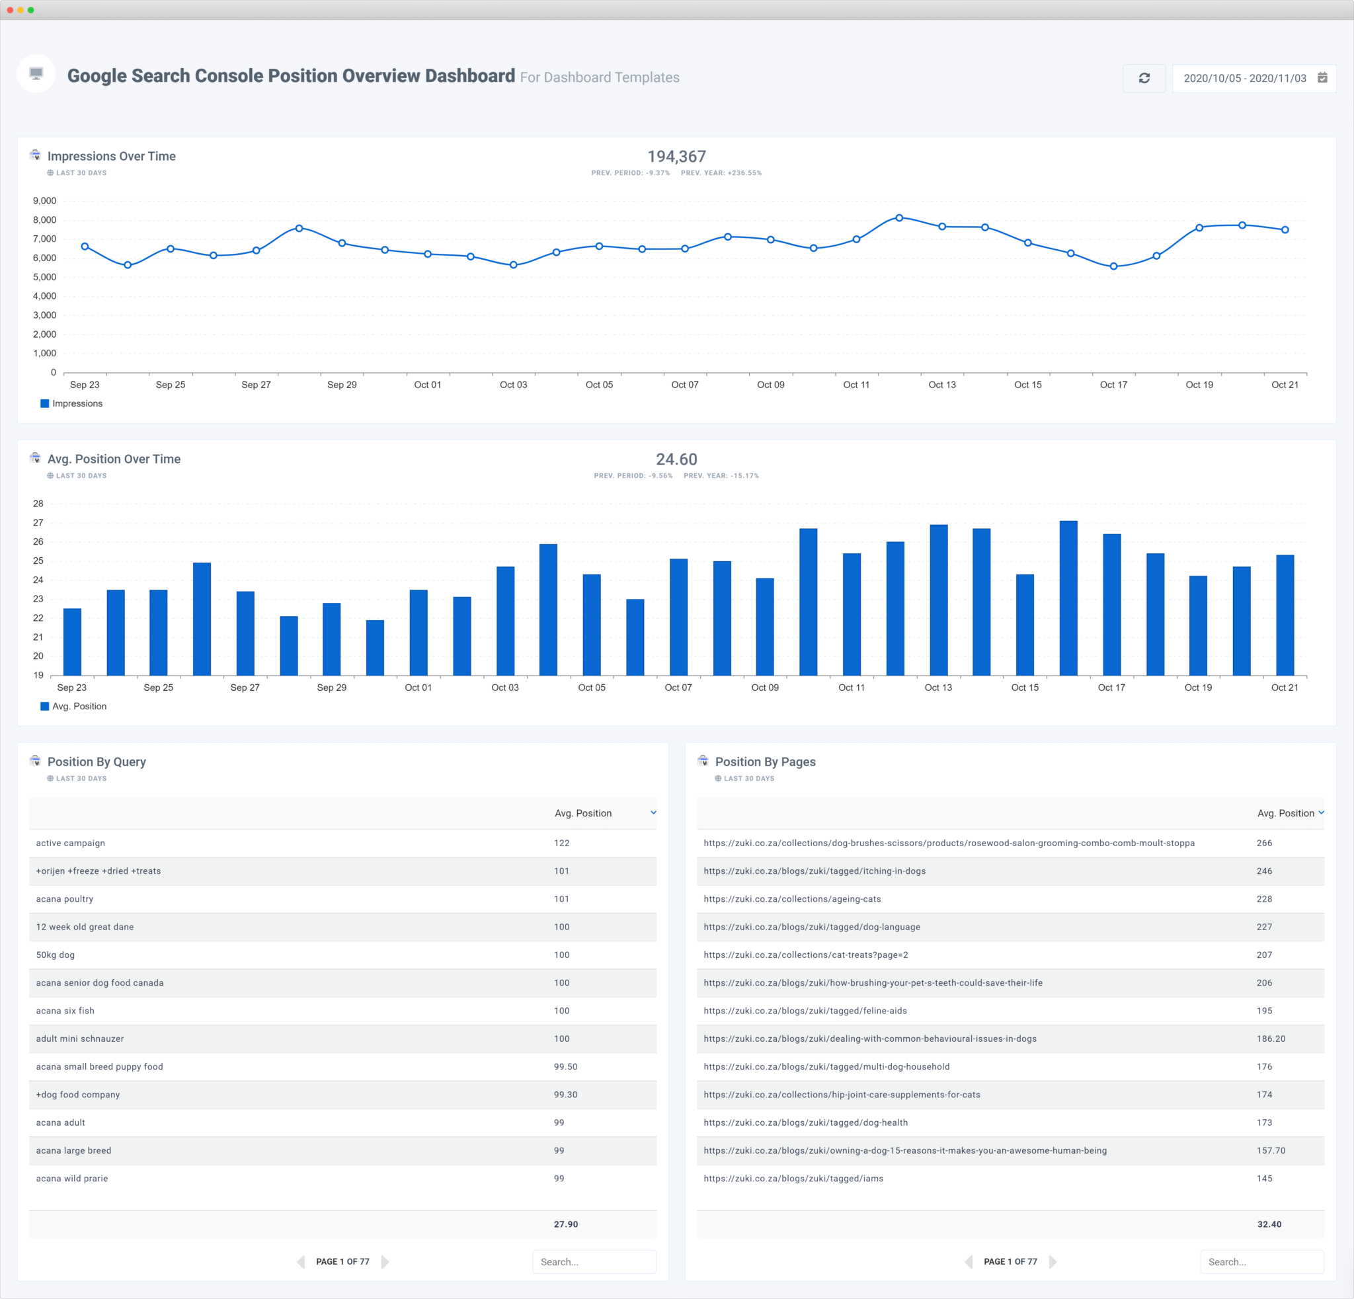
Task: Select the 'acana adult' query row
Action: (x=342, y=1123)
